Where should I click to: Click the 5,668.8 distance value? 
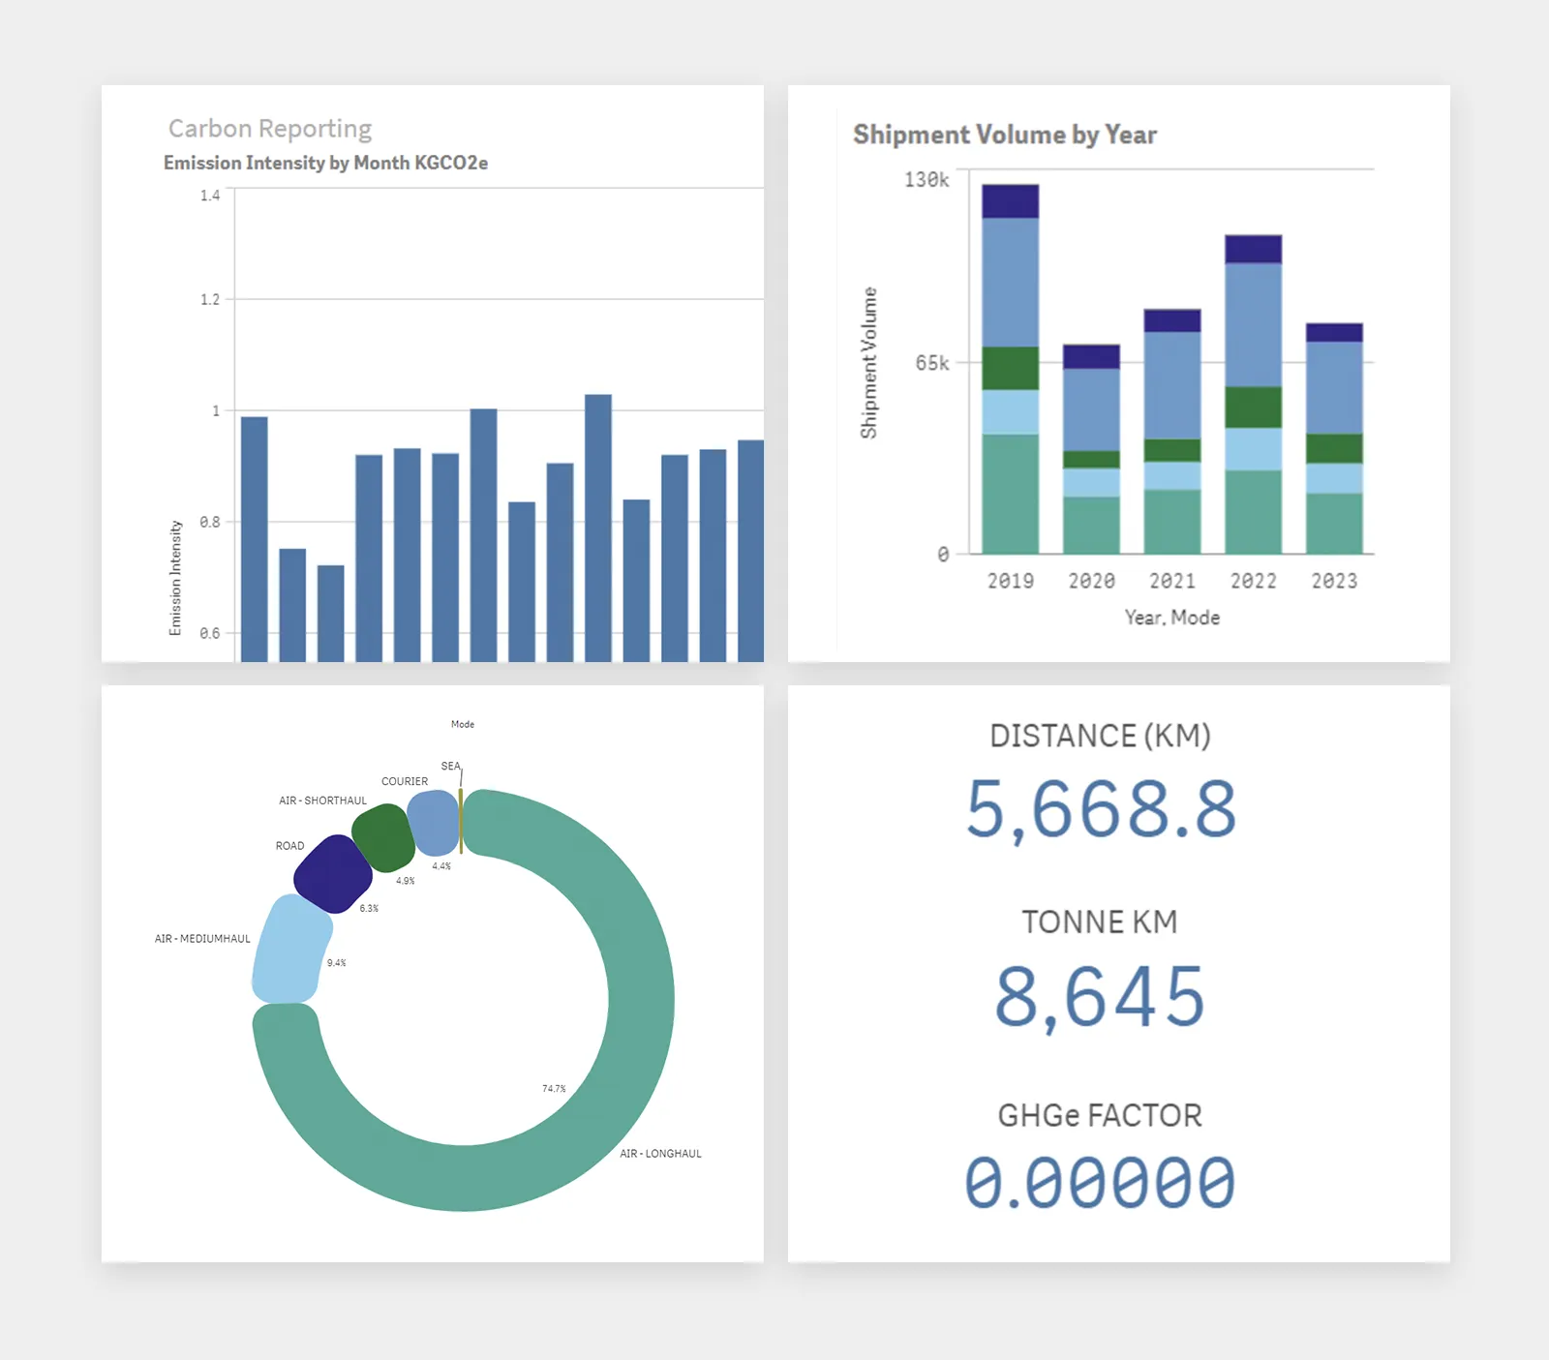click(x=1101, y=809)
